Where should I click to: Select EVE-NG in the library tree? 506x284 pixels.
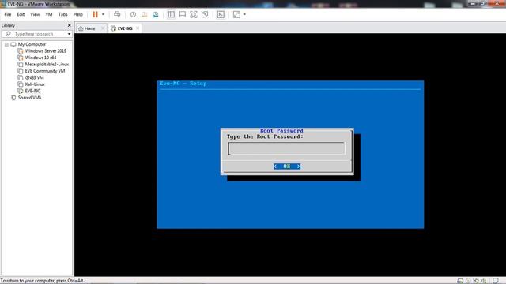(32, 91)
